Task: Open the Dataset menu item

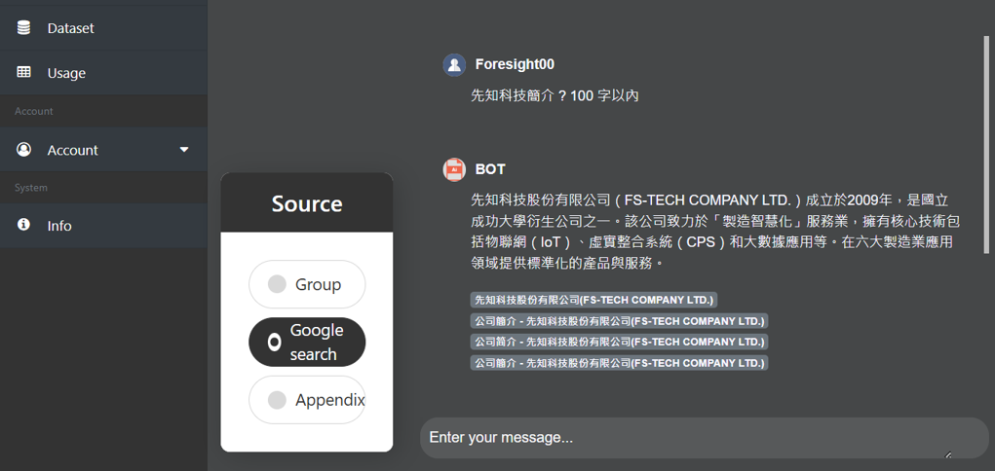Action: 103,28
